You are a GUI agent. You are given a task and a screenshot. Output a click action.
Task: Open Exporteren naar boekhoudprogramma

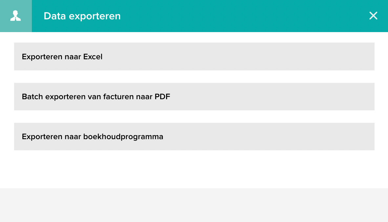194,137
